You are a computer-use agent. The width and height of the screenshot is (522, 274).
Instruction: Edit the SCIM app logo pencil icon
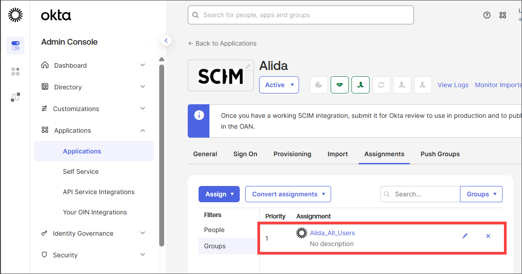(248, 66)
